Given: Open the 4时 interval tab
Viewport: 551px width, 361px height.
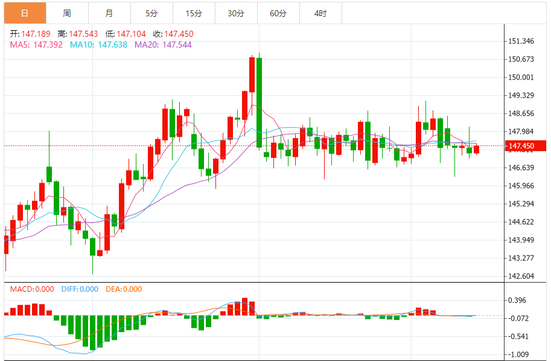Looking at the screenshot, I should [320, 13].
